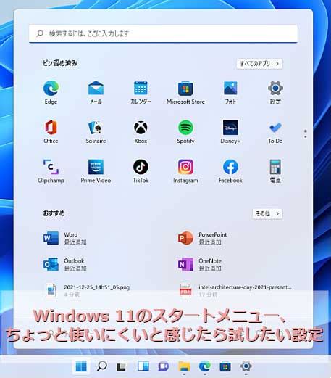Open taskbar search magnifier
Image resolution: width=331 pixels, height=378 pixels.
[x=101, y=366]
